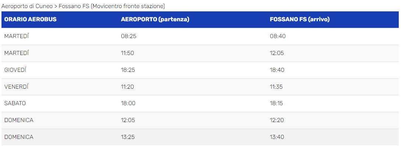This screenshot has height=151, width=412.
Task: Select the VENERDÌ day cell
Action: (x=17, y=87)
